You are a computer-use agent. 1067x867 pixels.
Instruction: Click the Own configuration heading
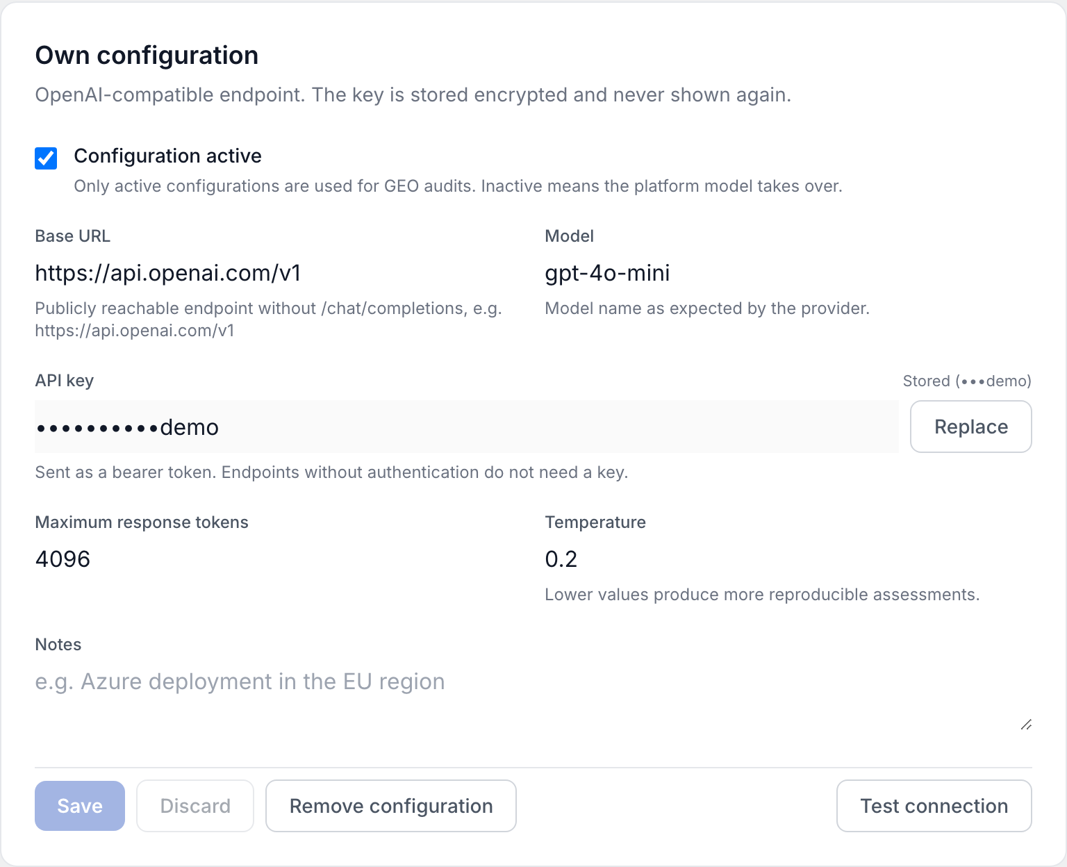point(147,56)
